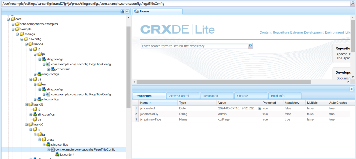Focus the repository path address field
Screen dimensions: 356x159
click(175, 4)
